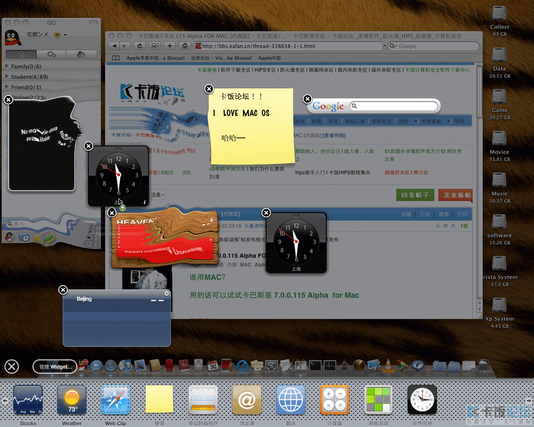534x427 pixels.
Task: Select the Web Clip widget icon
Action: [116, 399]
